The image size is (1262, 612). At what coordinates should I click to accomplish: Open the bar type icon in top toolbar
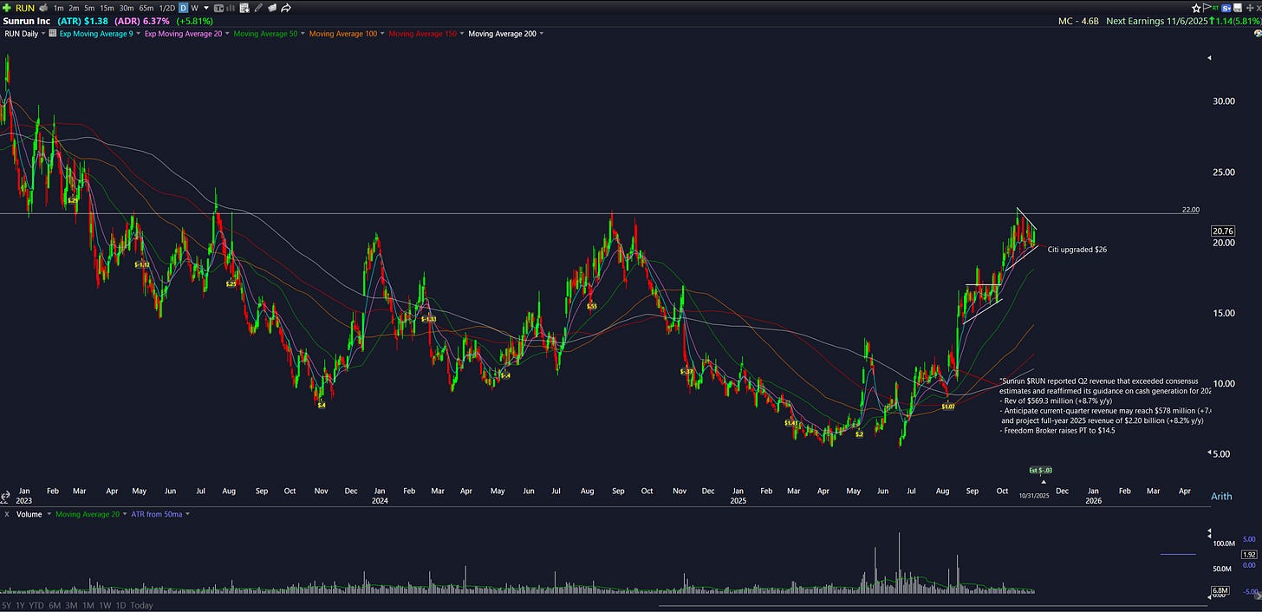tap(218, 8)
